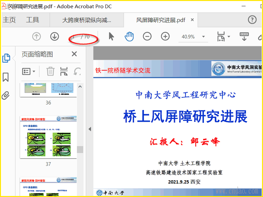263x197 pixels.
Task: Click the current page number field
Action: pos(73,37)
